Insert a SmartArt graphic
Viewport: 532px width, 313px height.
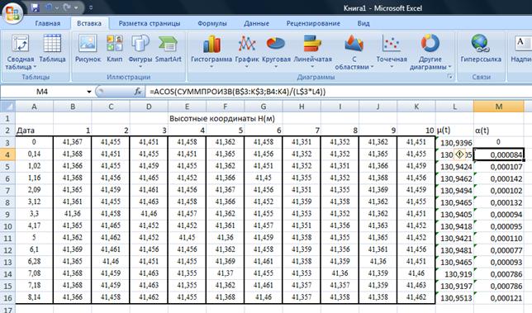pos(169,49)
